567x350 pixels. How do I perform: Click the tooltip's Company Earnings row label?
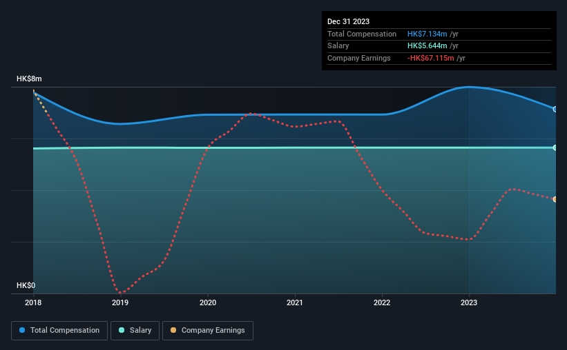tap(358, 58)
